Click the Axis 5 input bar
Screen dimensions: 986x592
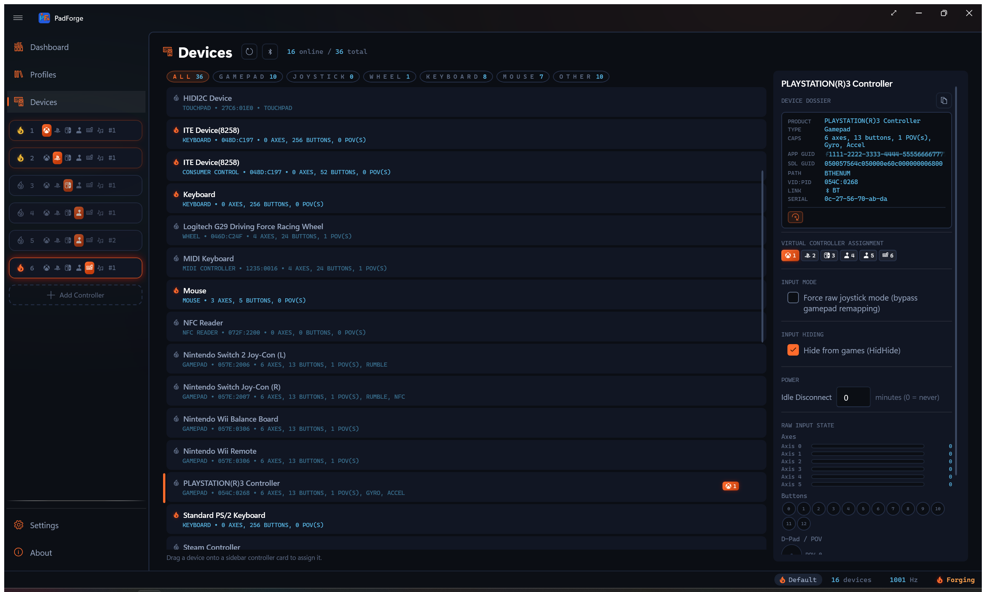(x=868, y=484)
